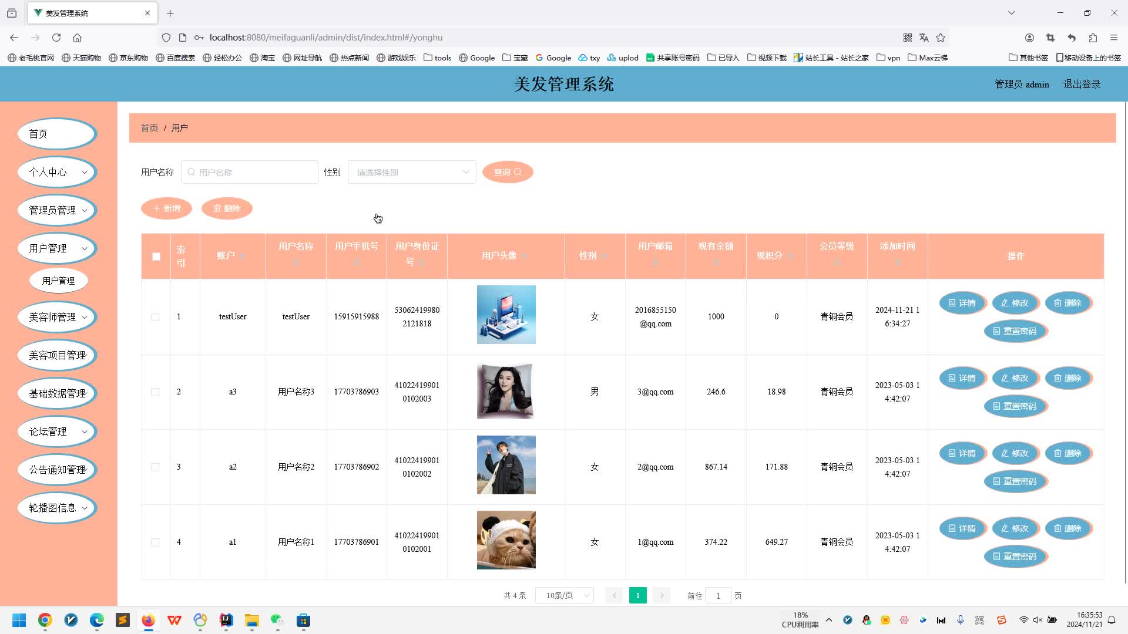
Task: Open the cat avatar thumbnail for a1
Action: (x=506, y=540)
